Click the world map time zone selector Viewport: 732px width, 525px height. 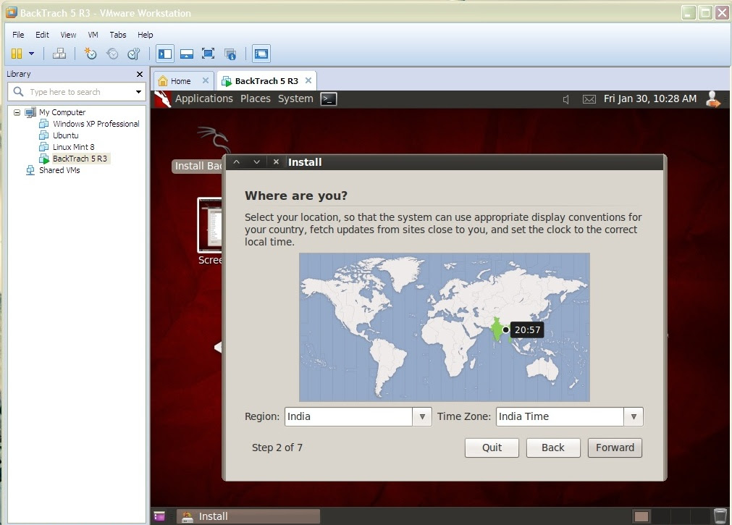coord(445,327)
